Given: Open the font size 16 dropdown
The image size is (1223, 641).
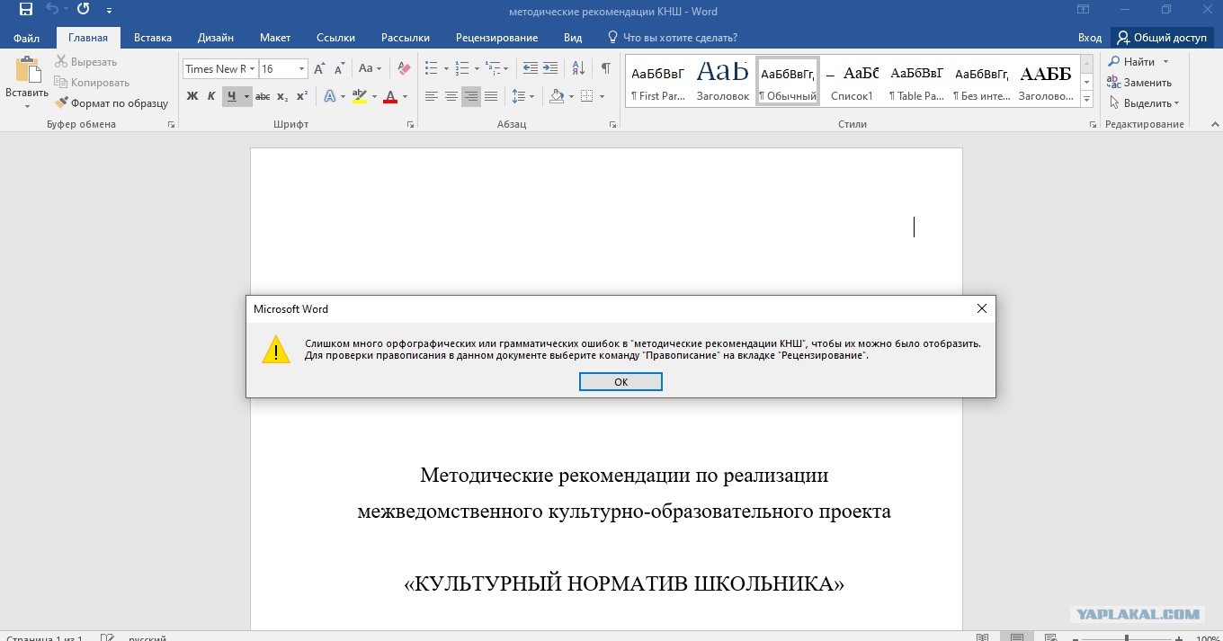Looking at the screenshot, I should [302, 69].
